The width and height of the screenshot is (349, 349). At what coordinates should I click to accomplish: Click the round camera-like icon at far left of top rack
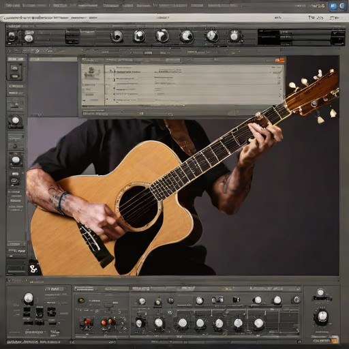point(12,36)
